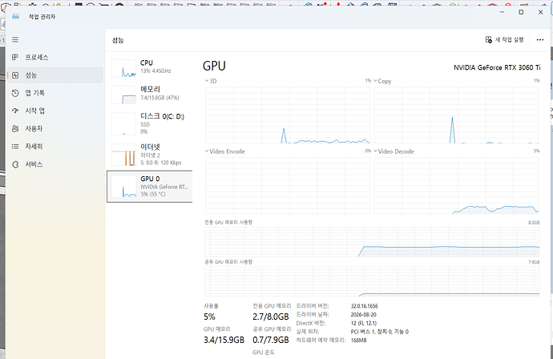Screen dimensions: 553x359
Task: Click the 2.7/8.0GB dedicated memory value
Action: pyautogui.click(x=271, y=317)
